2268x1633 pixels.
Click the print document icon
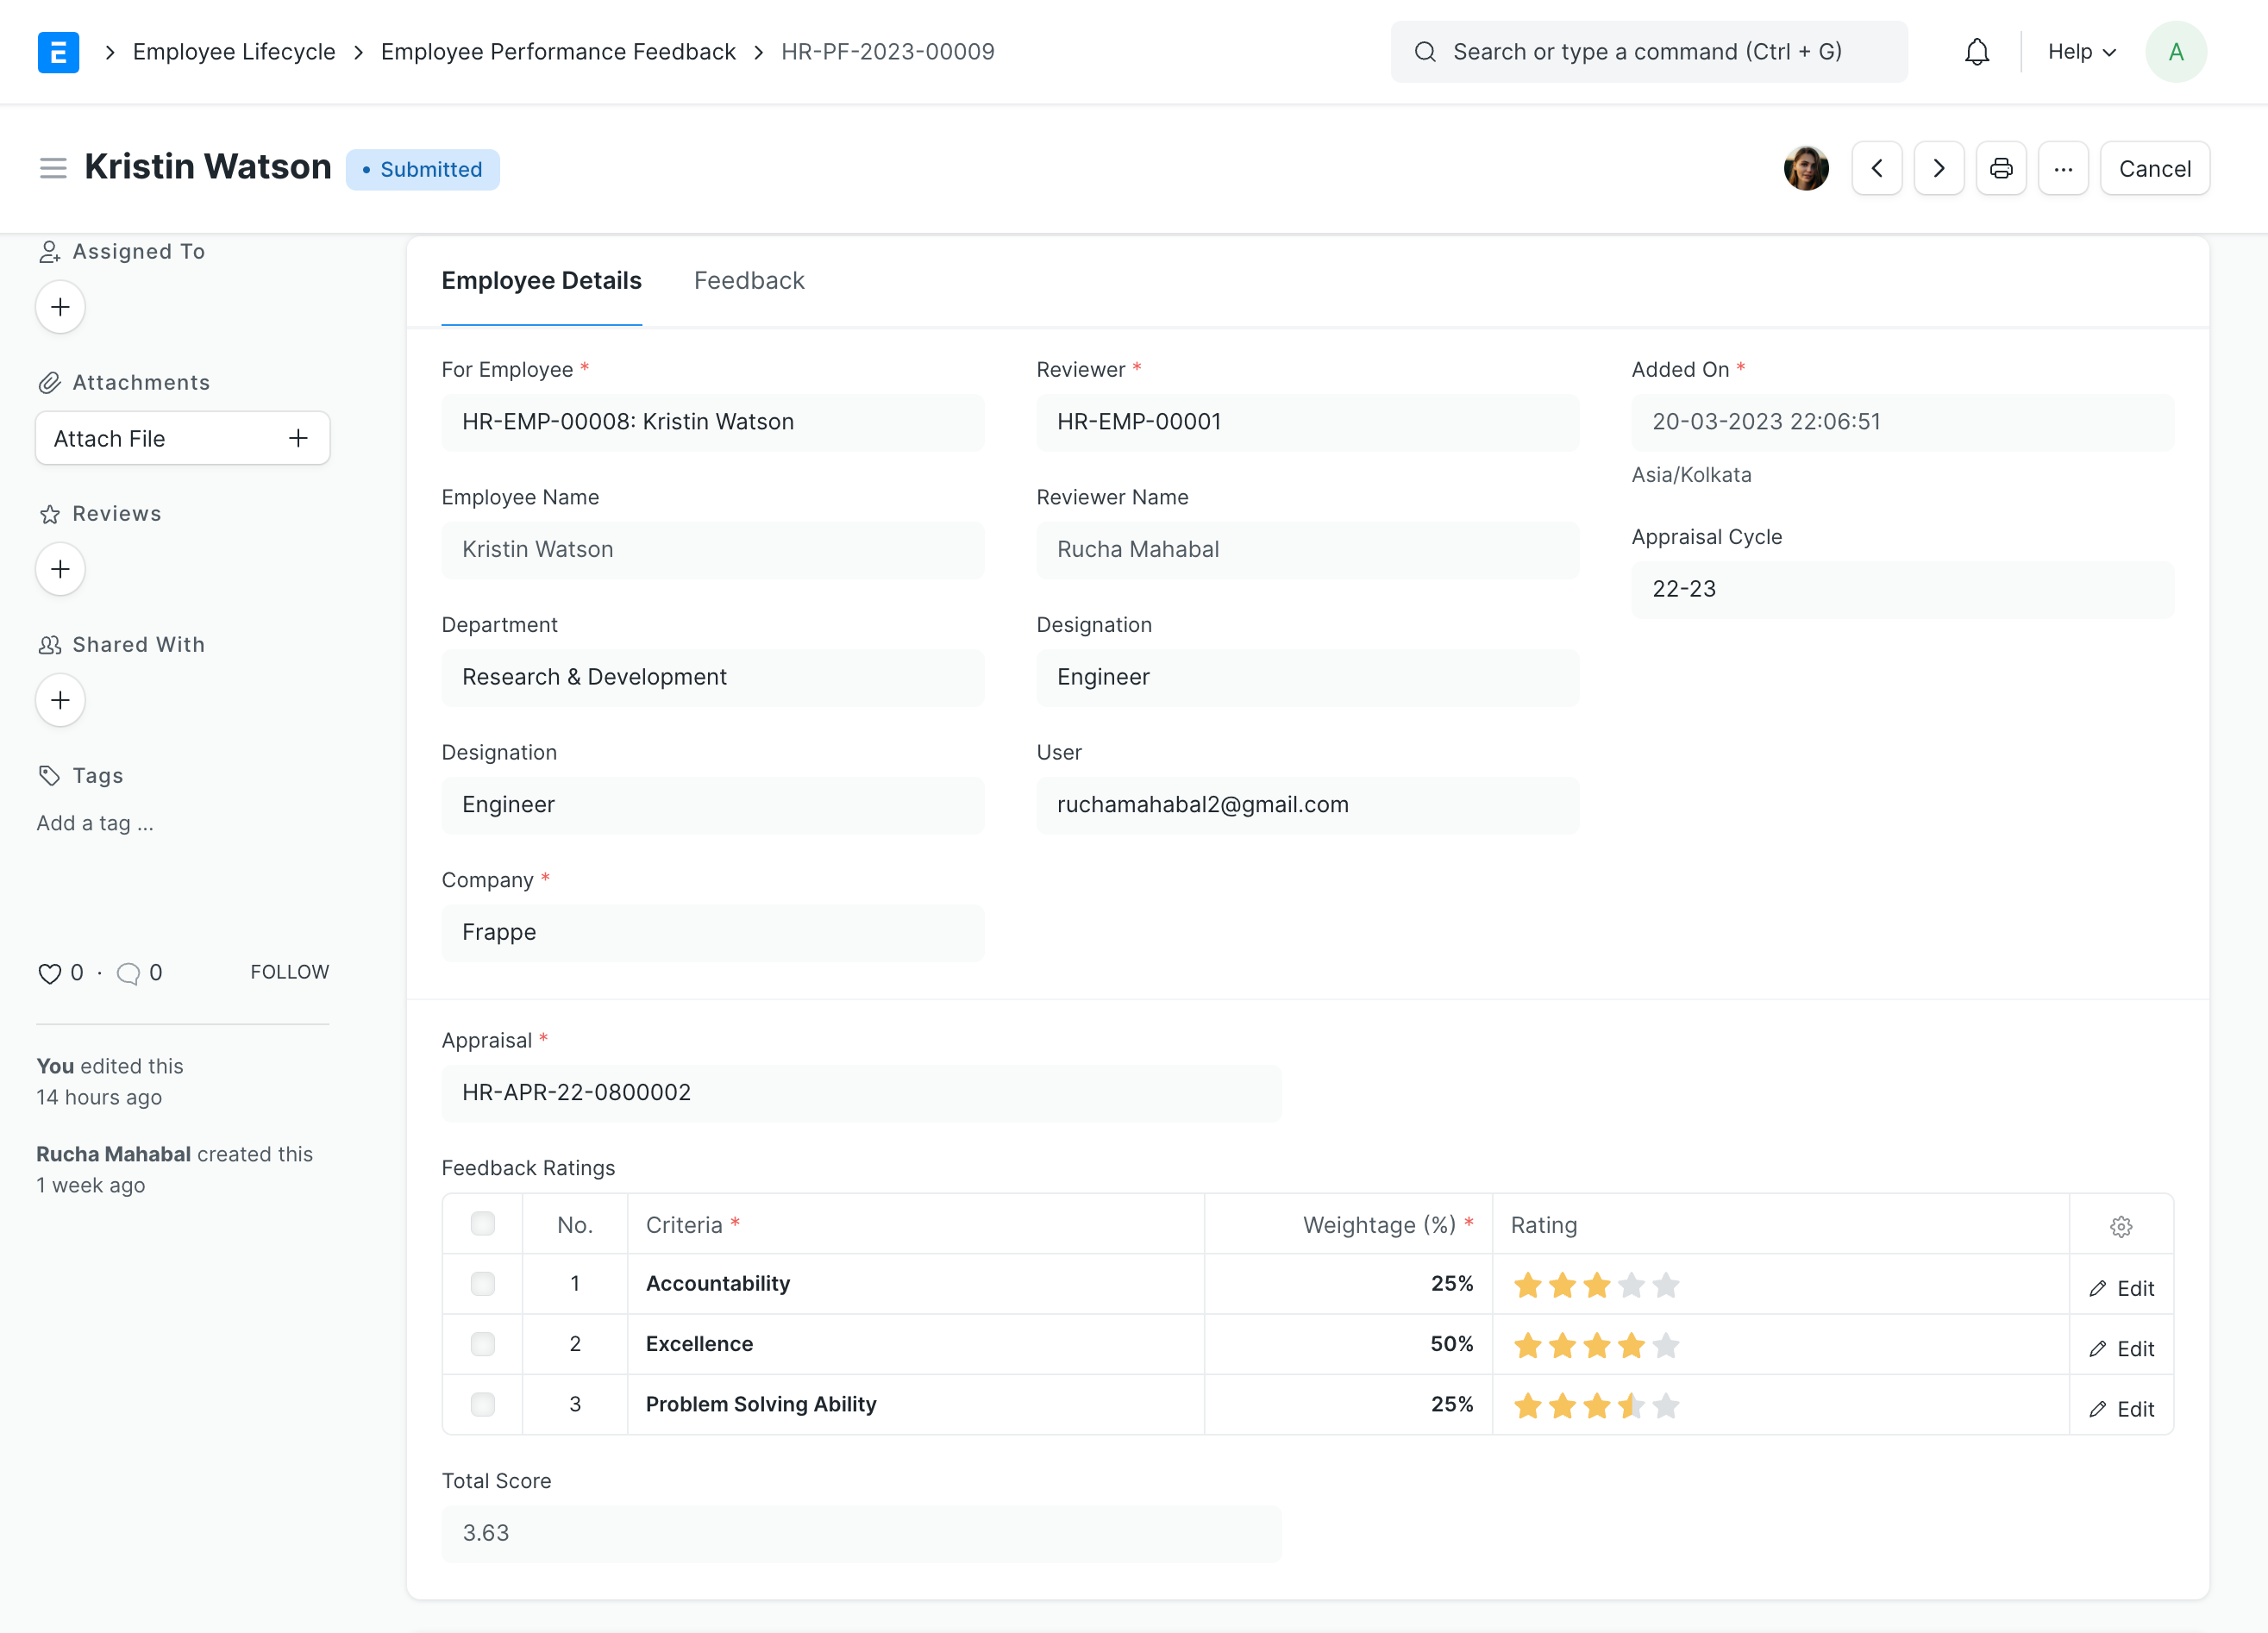(2002, 169)
